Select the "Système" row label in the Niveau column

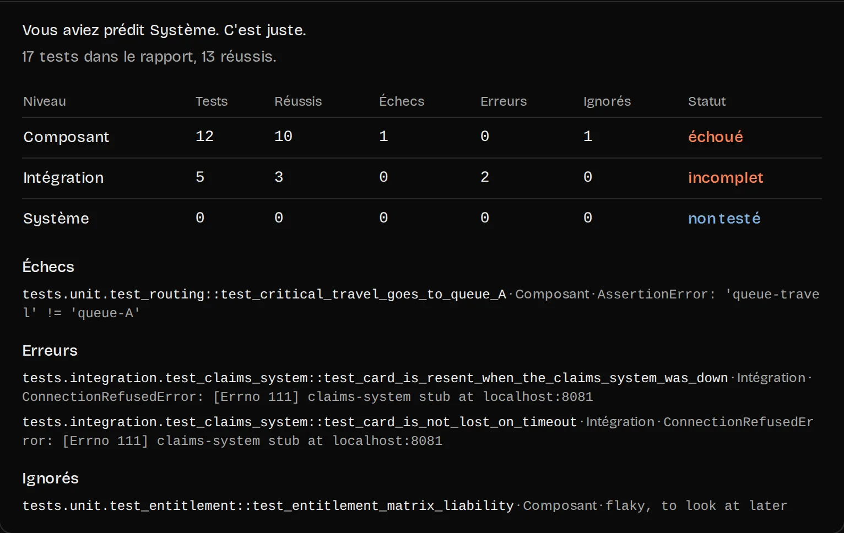click(56, 219)
